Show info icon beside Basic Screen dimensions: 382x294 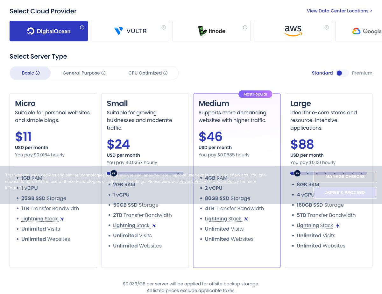click(x=38, y=73)
